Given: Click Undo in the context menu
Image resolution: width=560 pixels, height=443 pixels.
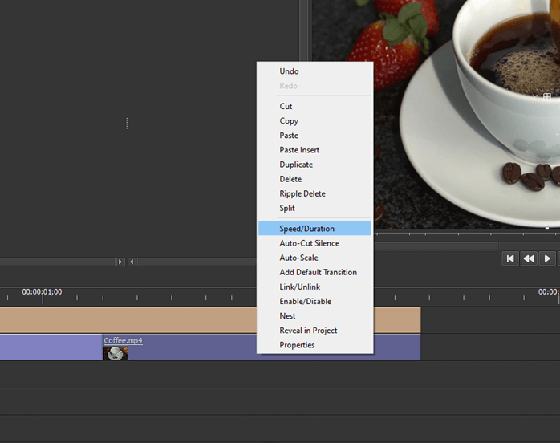Looking at the screenshot, I should pyautogui.click(x=314, y=71).
